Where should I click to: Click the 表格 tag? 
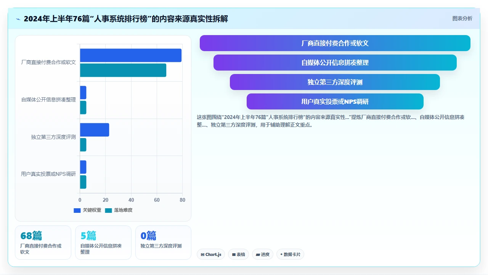[238, 254]
